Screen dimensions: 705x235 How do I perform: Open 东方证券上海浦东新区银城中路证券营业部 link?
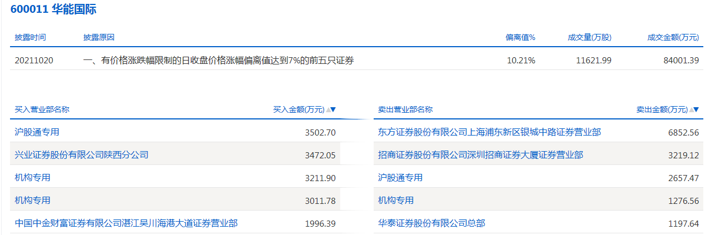[489, 132]
